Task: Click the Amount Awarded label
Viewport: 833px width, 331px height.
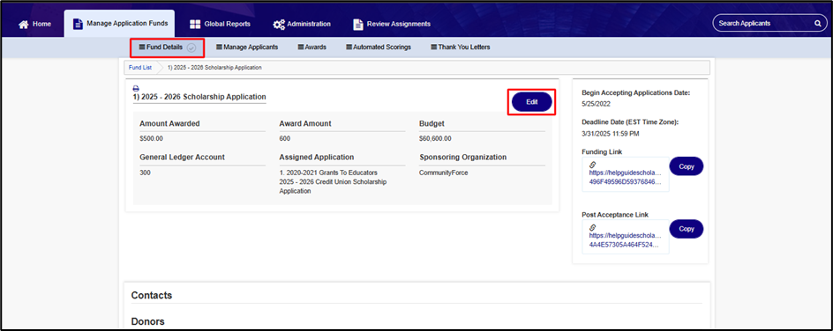Action: tap(169, 123)
